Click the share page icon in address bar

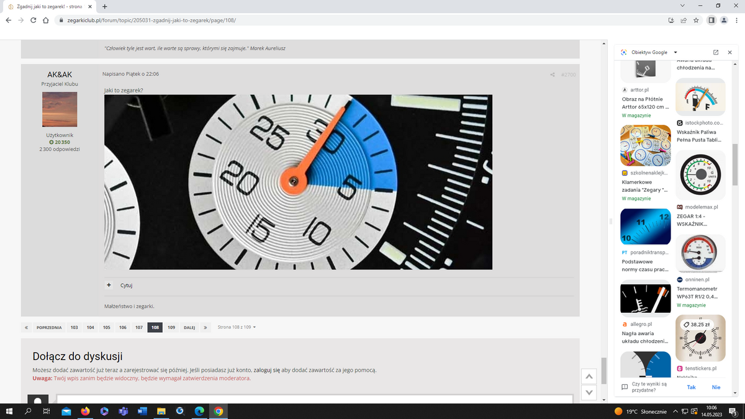coord(684,20)
